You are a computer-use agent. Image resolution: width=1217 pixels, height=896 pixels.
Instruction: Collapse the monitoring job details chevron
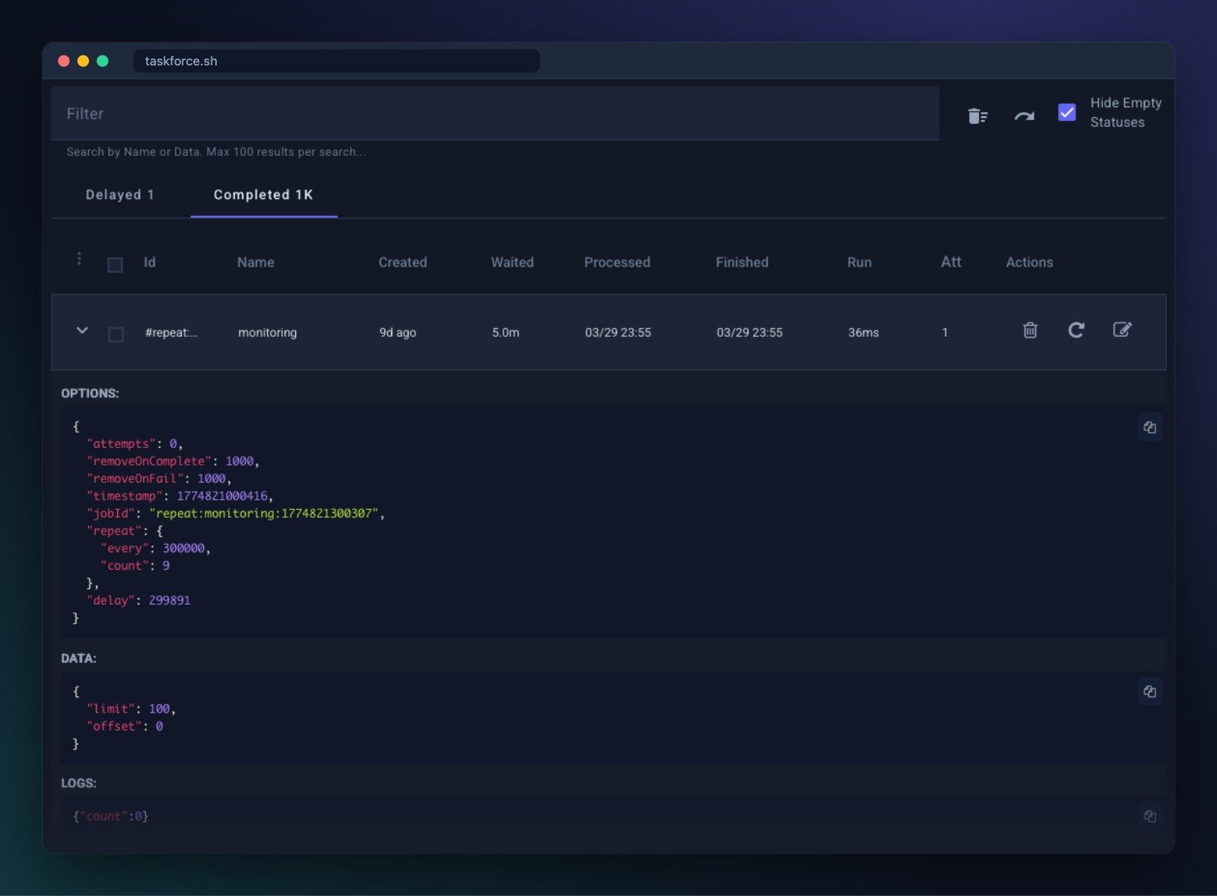coord(82,330)
